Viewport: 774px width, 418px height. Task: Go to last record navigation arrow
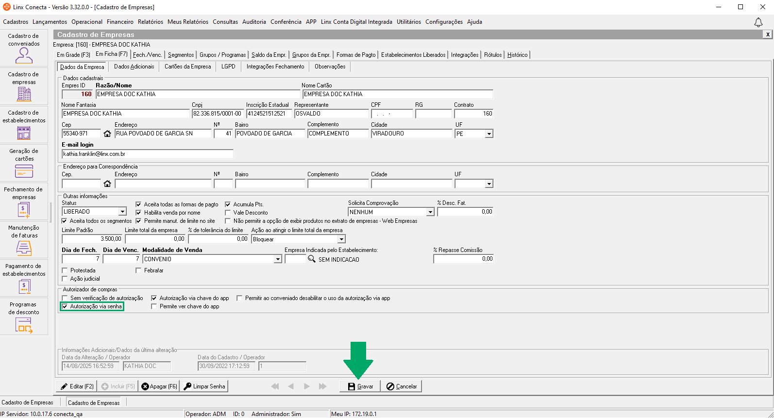[x=323, y=386]
